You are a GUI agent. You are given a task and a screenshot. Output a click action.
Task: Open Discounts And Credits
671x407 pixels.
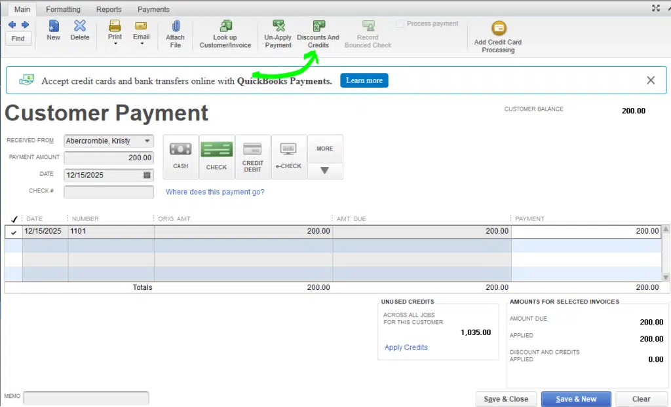318,34
